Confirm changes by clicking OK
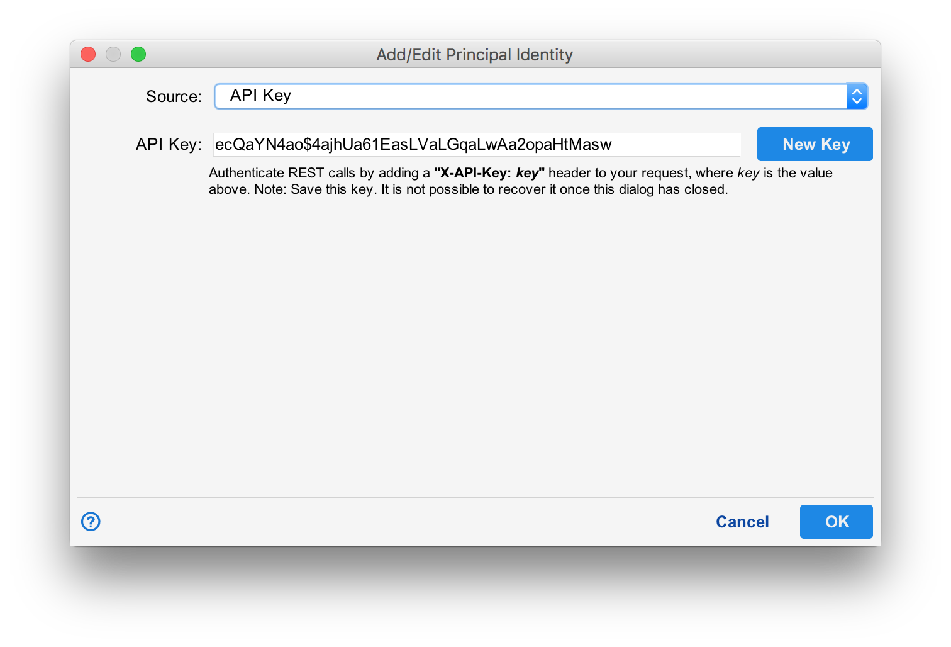 click(x=836, y=522)
